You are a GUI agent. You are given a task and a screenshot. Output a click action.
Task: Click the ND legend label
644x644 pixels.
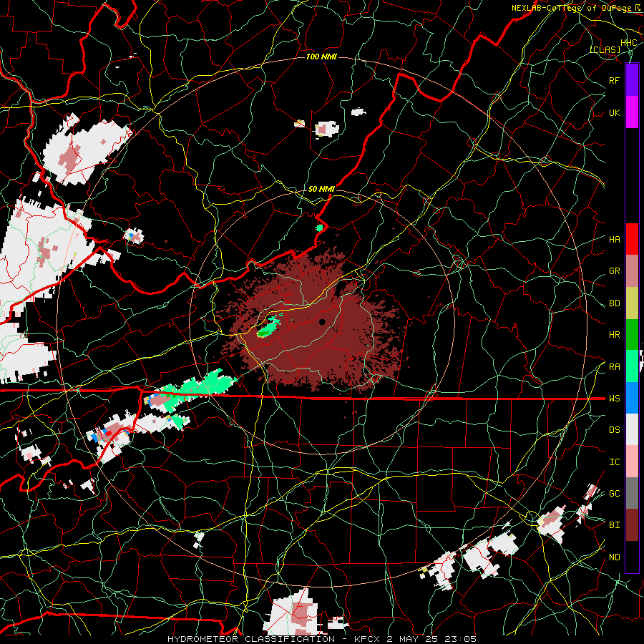614,557
